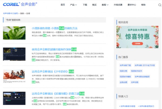Open article 使用会声会影的滤镜功能制作深秋色调
The height and width of the screenshot is (109, 162).
pos(54,49)
